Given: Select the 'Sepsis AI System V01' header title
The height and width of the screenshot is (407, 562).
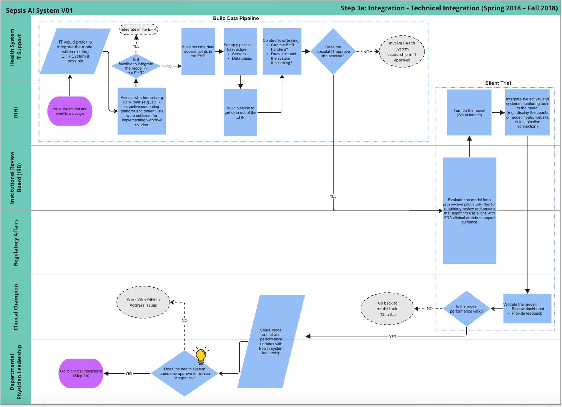Looking at the screenshot, I should pyautogui.click(x=39, y=11).
